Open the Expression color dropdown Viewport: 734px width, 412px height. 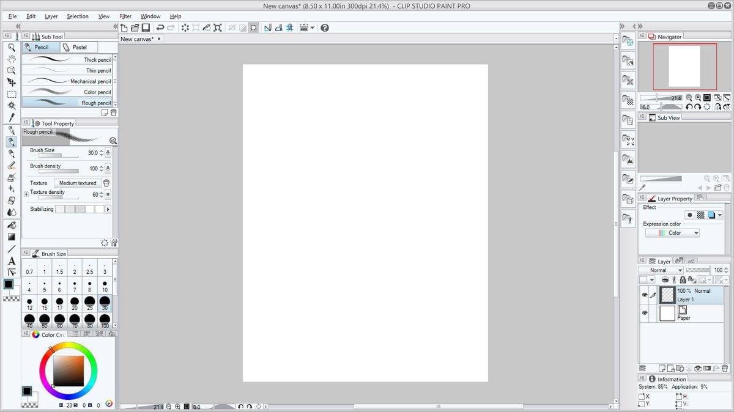pyautogui.click(x=672, y=233)
